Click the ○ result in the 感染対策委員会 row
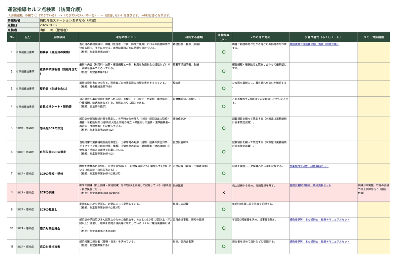The image size is (397, 261). pos(224,228)
